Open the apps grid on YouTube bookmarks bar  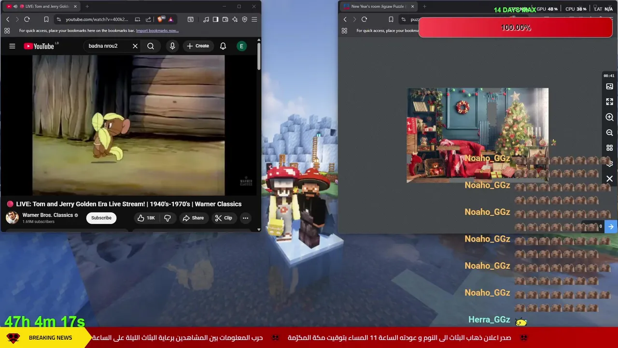tap(7, 30)
